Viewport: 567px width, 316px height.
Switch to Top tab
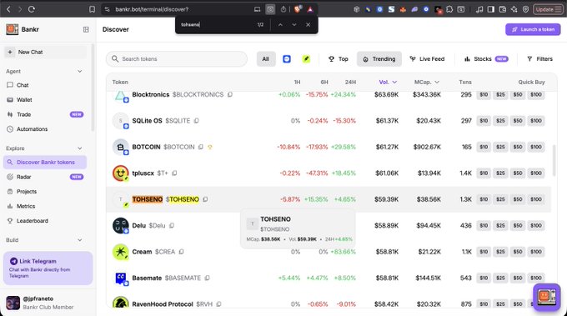338,59
